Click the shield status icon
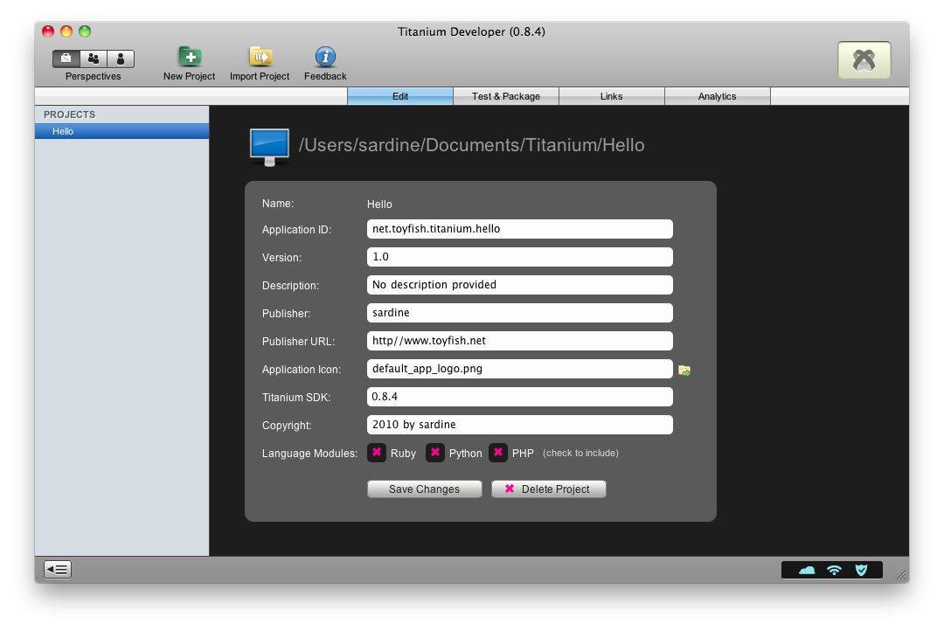The width and height of the screenshot is (944, 631). point(862,570)
